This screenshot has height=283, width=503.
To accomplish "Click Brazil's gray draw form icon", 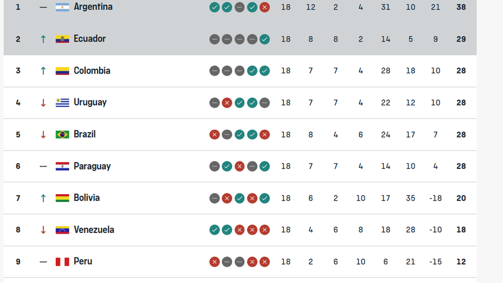I will pos(227,135).
